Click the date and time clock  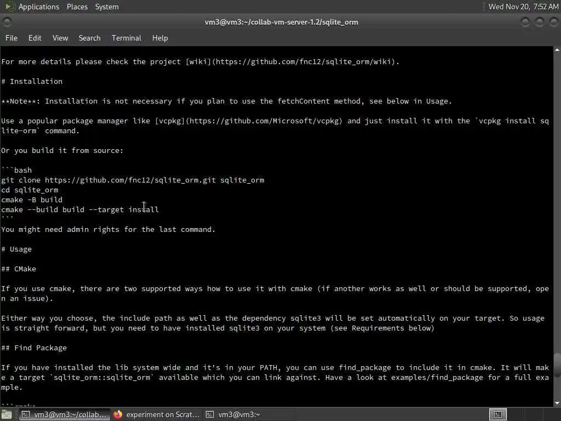[523, 7]
